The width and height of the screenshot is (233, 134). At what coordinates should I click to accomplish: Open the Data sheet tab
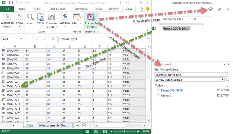[29, 125]
